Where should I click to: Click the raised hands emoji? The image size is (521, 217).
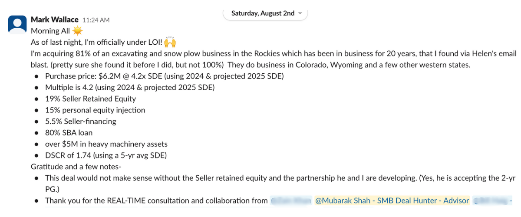click(171, 43)
